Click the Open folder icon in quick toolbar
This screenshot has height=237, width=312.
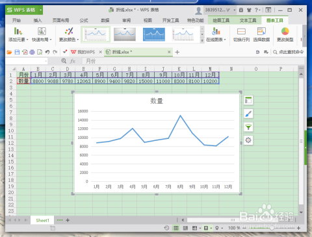coord(9,52)
